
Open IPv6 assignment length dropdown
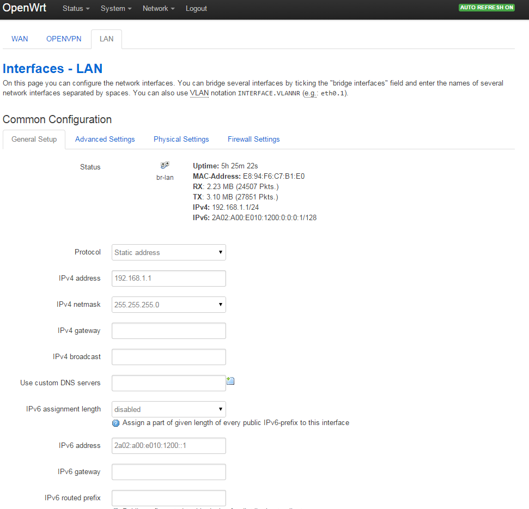(168, 409)
